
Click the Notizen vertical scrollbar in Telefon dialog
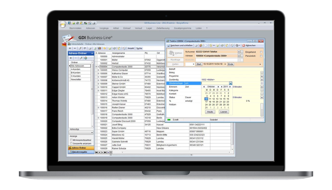coord(262,110)
